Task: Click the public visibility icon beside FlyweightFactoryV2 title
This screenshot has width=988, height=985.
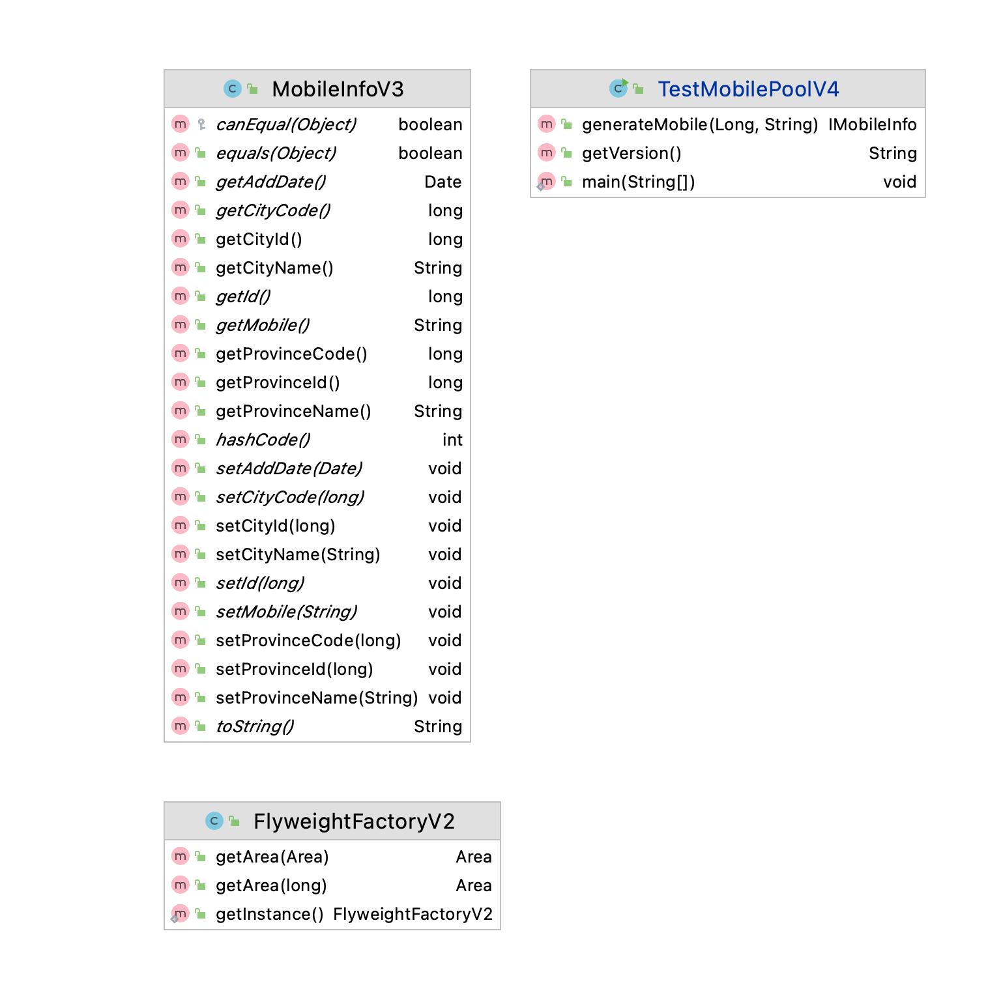Action: [x=235, y=821]
